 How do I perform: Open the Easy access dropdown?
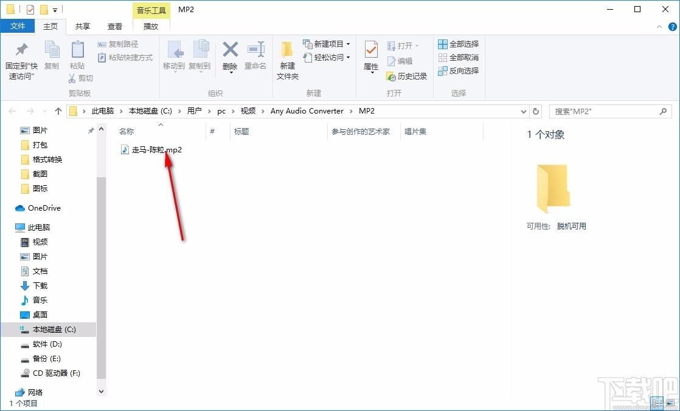[x=327, y=58]
